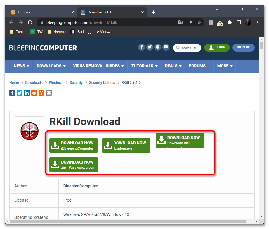Expand the VIRUS REMOVAL GUIDES menu
This screenshot has width=269, height=229.
point(98,66)
